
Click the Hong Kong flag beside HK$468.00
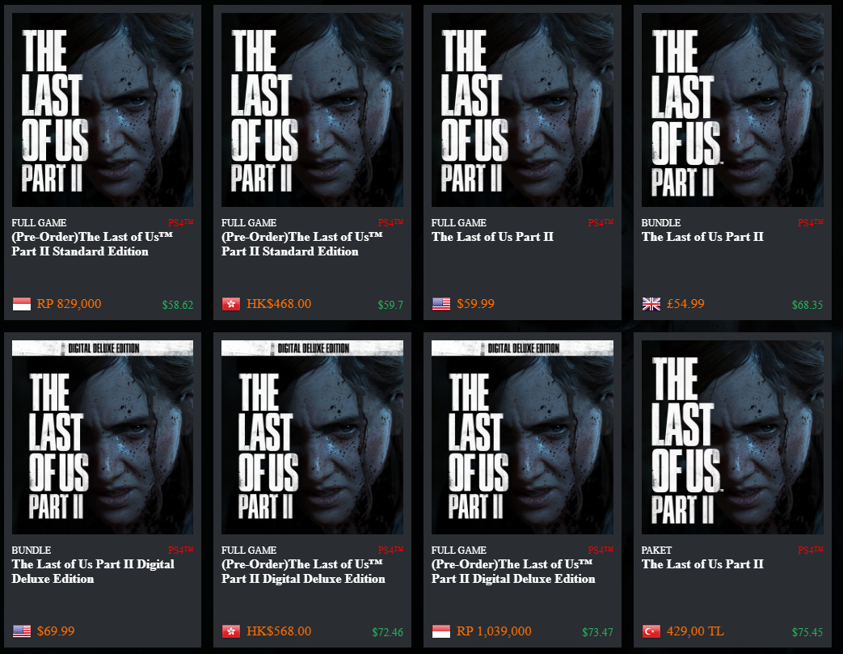click(x=231, y=304)
